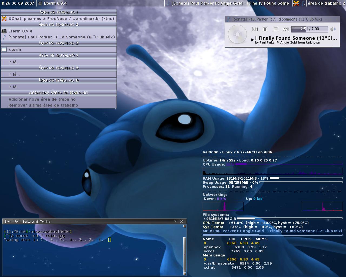Go to workspace 6 via 'Ir lá...'
The width and height of the screenshot is (346, 277).
pyautogui.click(x=59, y=87)
